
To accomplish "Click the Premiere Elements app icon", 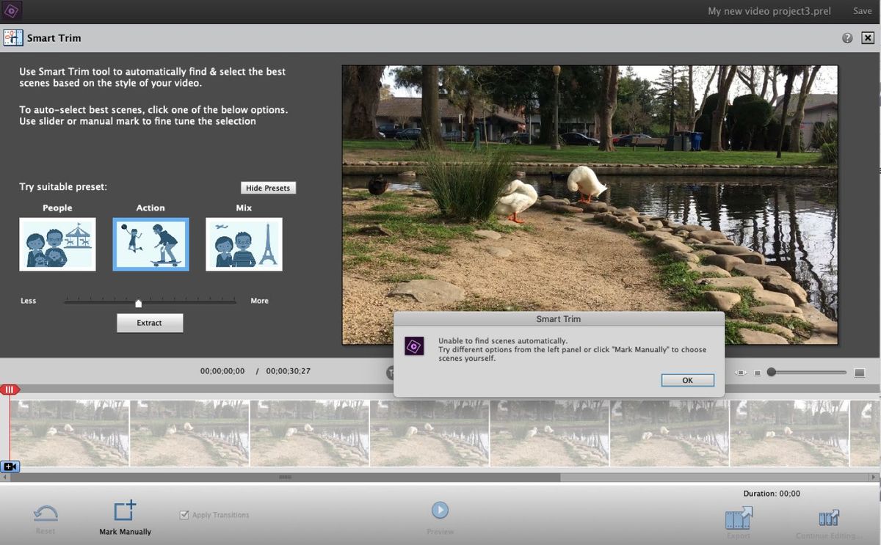I will pos(12,11).
